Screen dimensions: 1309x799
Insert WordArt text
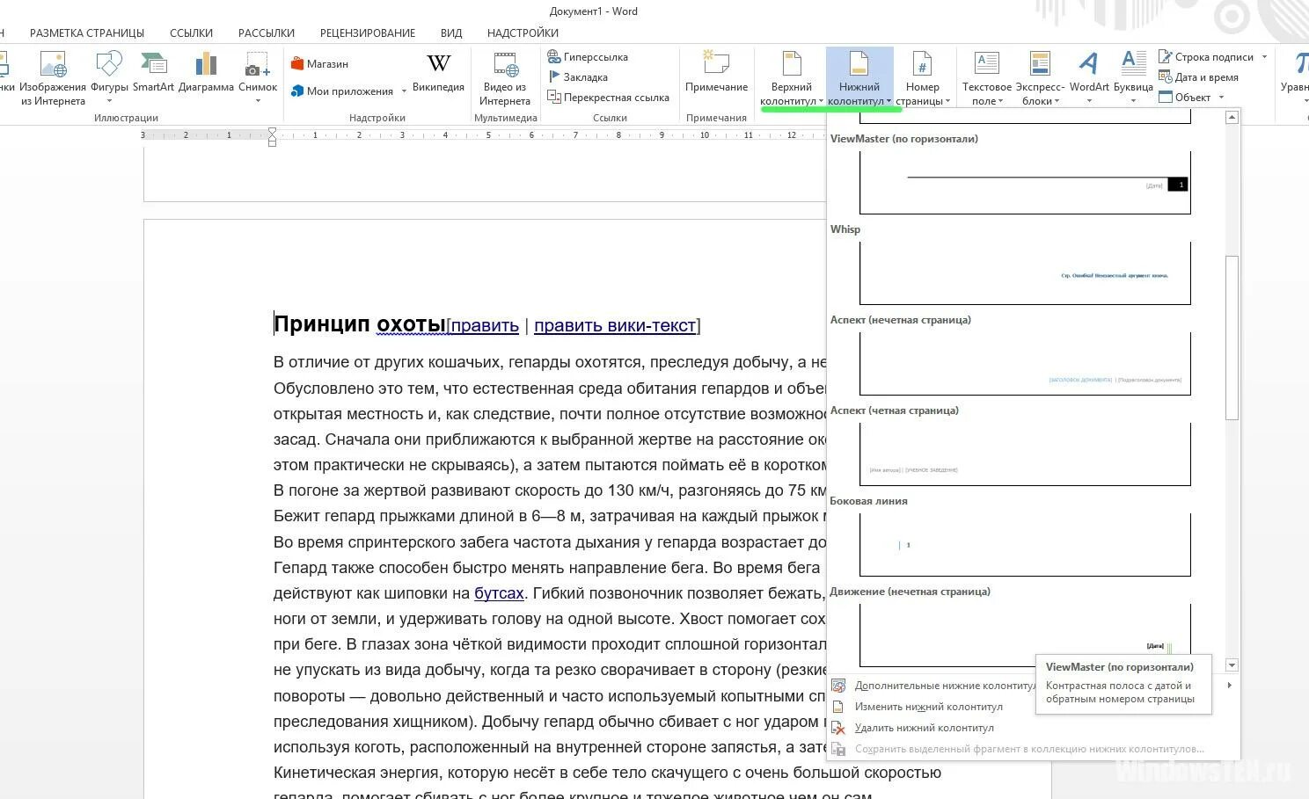pyautogui.click(x=1089, y=78)
